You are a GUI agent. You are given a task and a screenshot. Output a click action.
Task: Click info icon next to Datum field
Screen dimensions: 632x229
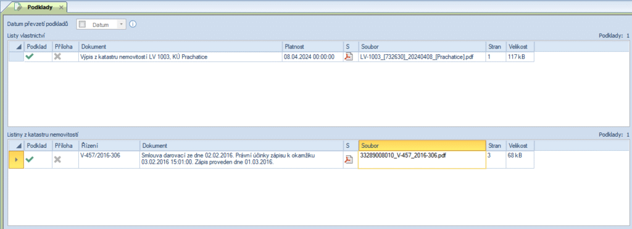click(133, 25)
